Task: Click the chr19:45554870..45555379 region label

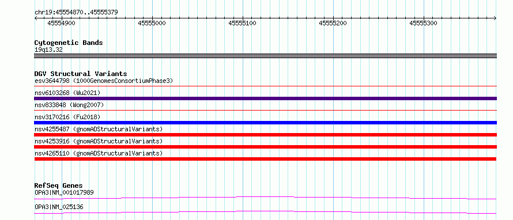Action: coord(76,12)
